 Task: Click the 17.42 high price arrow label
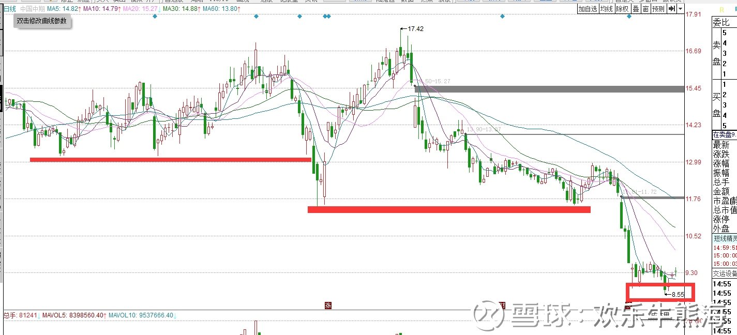coord(412,29)
